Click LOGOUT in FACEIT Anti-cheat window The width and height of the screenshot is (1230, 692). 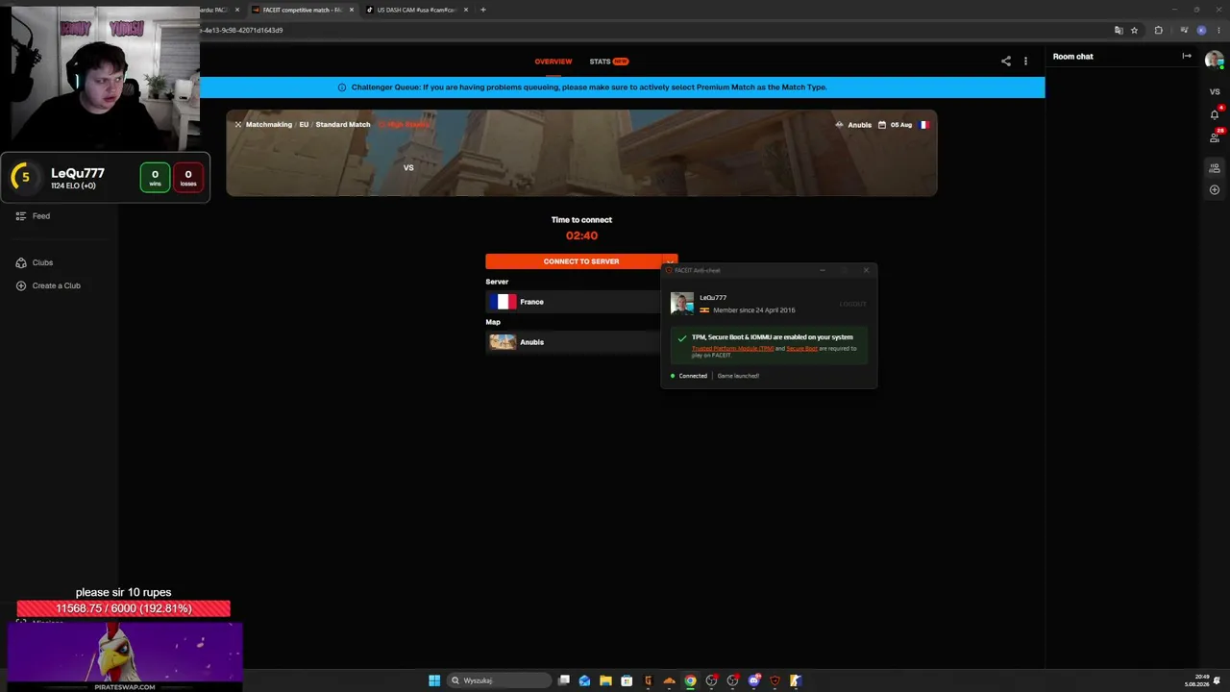[852, 305]
